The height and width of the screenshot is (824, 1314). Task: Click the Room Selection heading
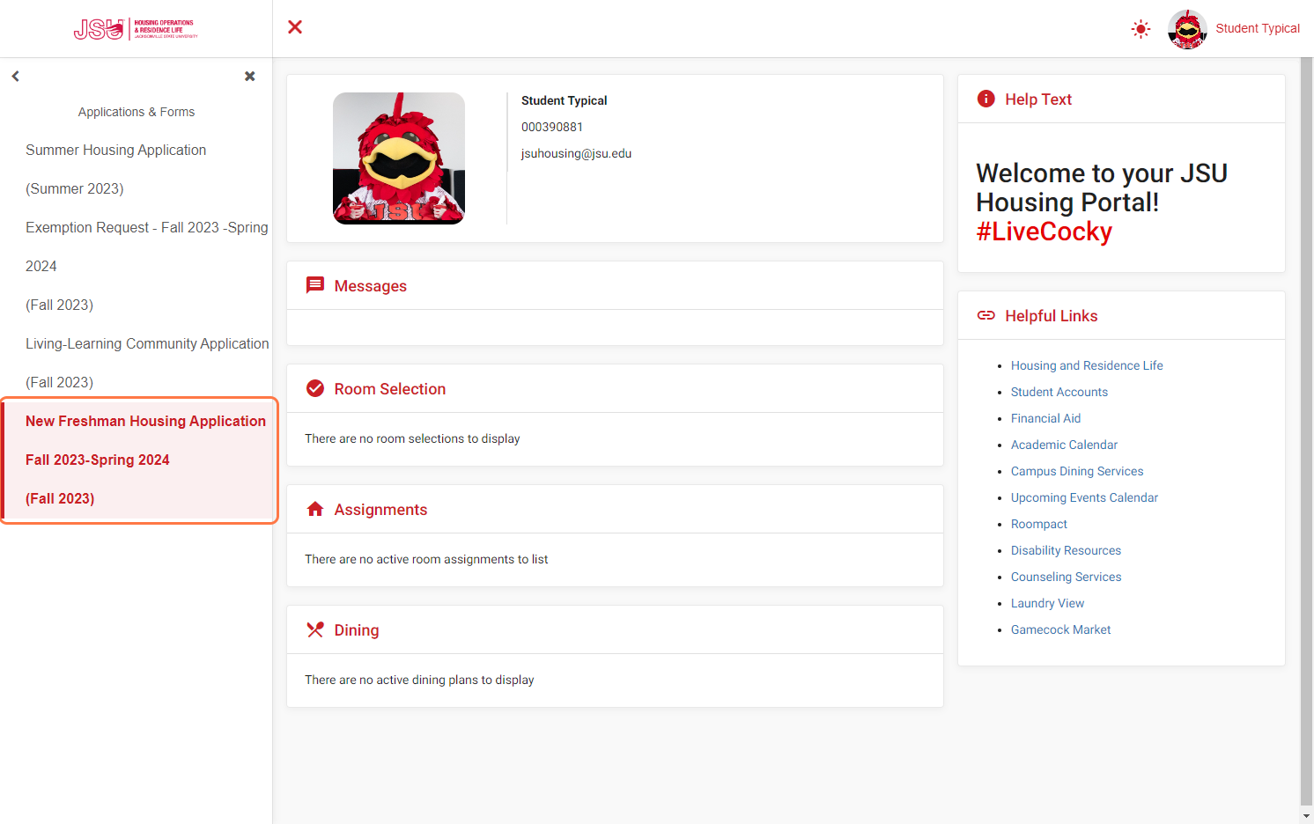pyautogui.click(x=390, y=389)
